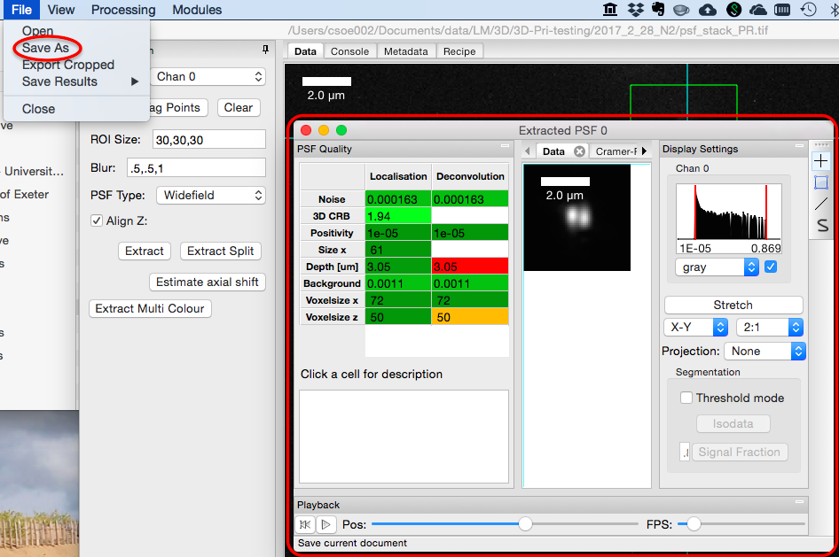The width and height of the screenshot is (839, 557).
Task: Close the Data tab using its X icon
Action: coord(579,151)
